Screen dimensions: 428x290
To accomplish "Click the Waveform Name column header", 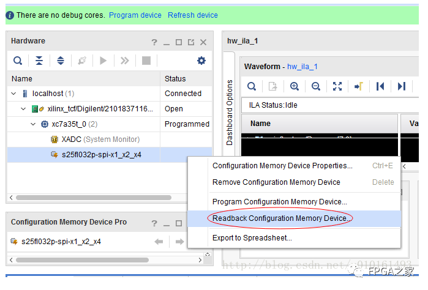I will coord(320,124).
